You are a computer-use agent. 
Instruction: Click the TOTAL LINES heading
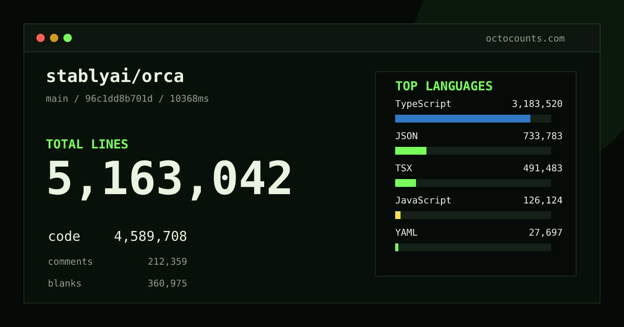(87, 144)
